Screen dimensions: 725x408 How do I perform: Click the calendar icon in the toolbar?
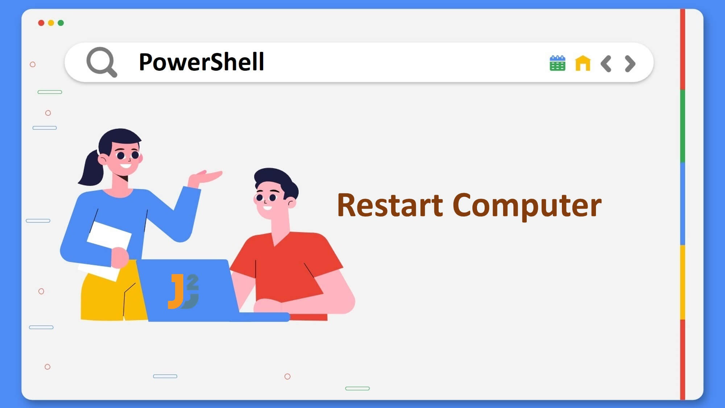[x=557, y=63]
